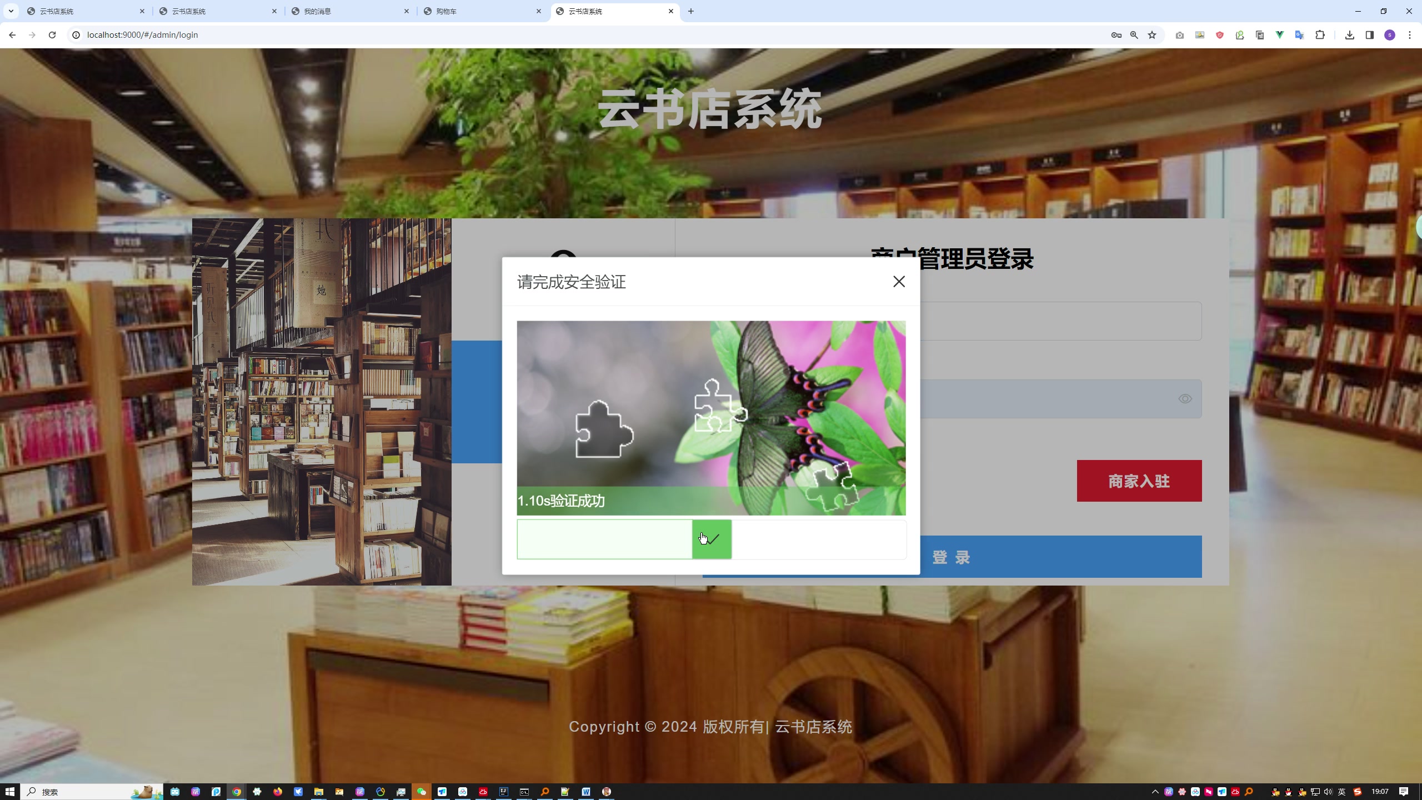Screen dimensions: 1422x800
Task: Open IntelliJ IDEA from the taskbar
Action: (504, 792)
